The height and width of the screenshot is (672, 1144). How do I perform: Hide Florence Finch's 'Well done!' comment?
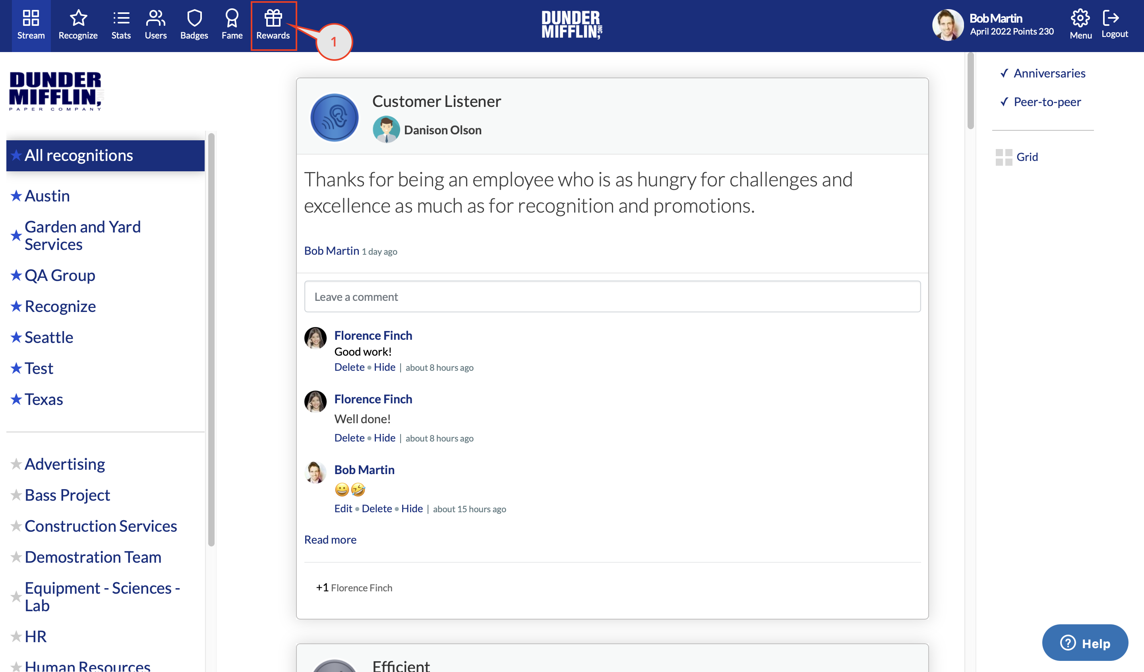pos(385,438)
